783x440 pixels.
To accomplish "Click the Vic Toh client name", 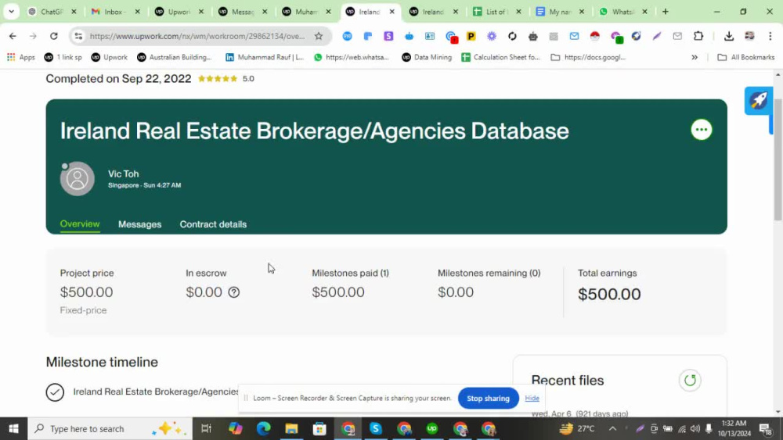I will pyautogui.click(x=124, y=174).
